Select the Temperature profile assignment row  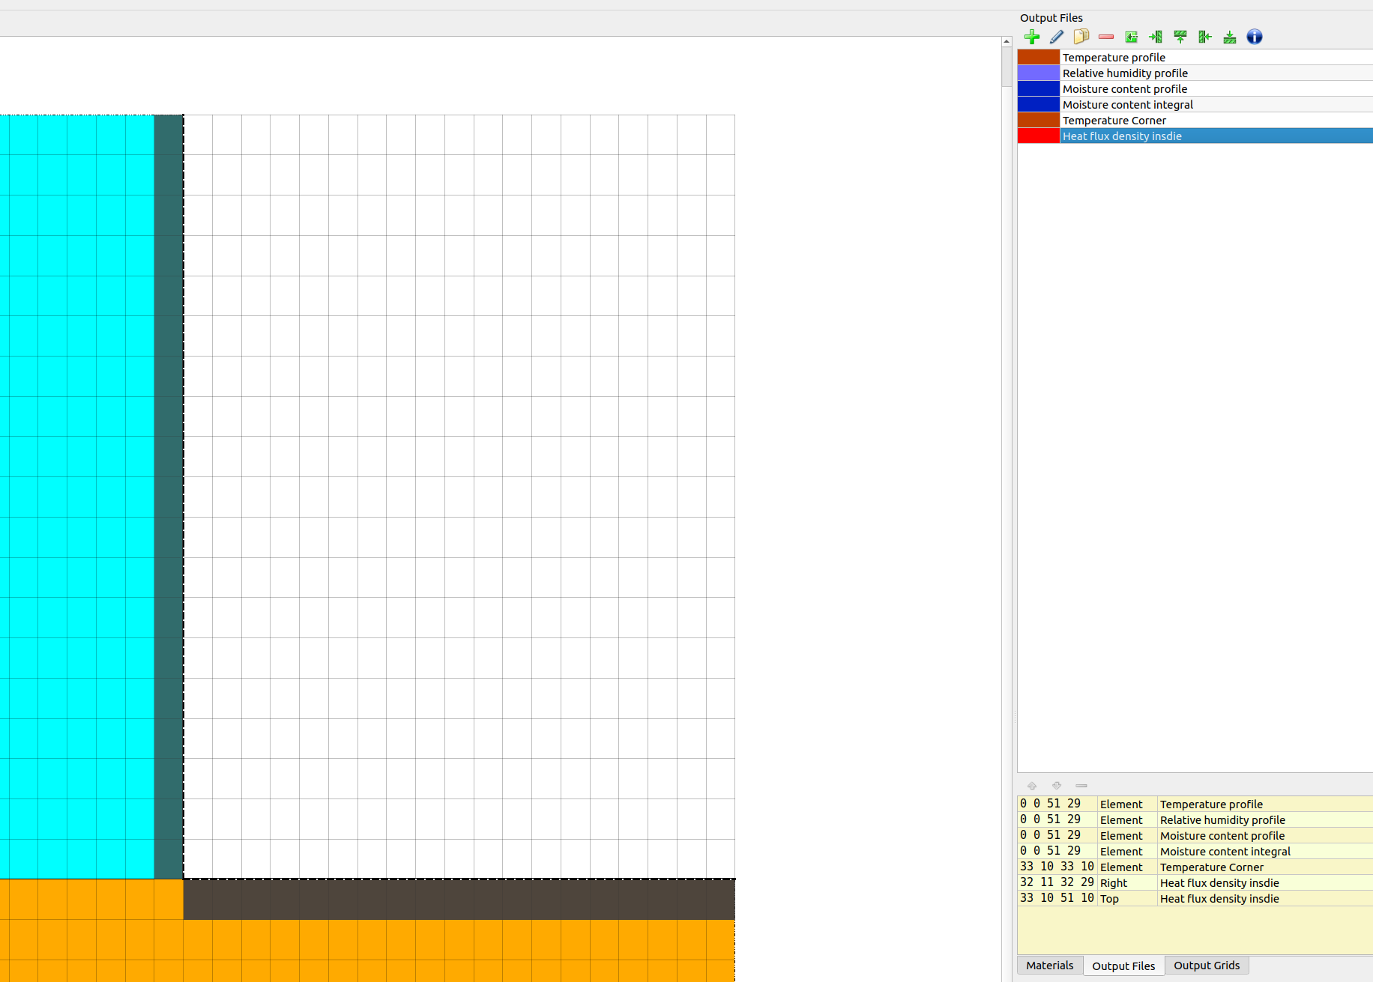(1195, 804)
